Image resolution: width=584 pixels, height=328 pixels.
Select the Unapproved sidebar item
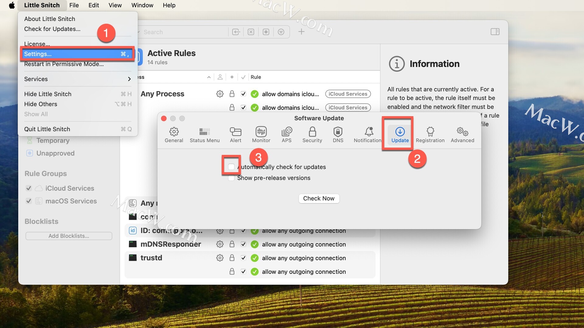tap(55, 153)
